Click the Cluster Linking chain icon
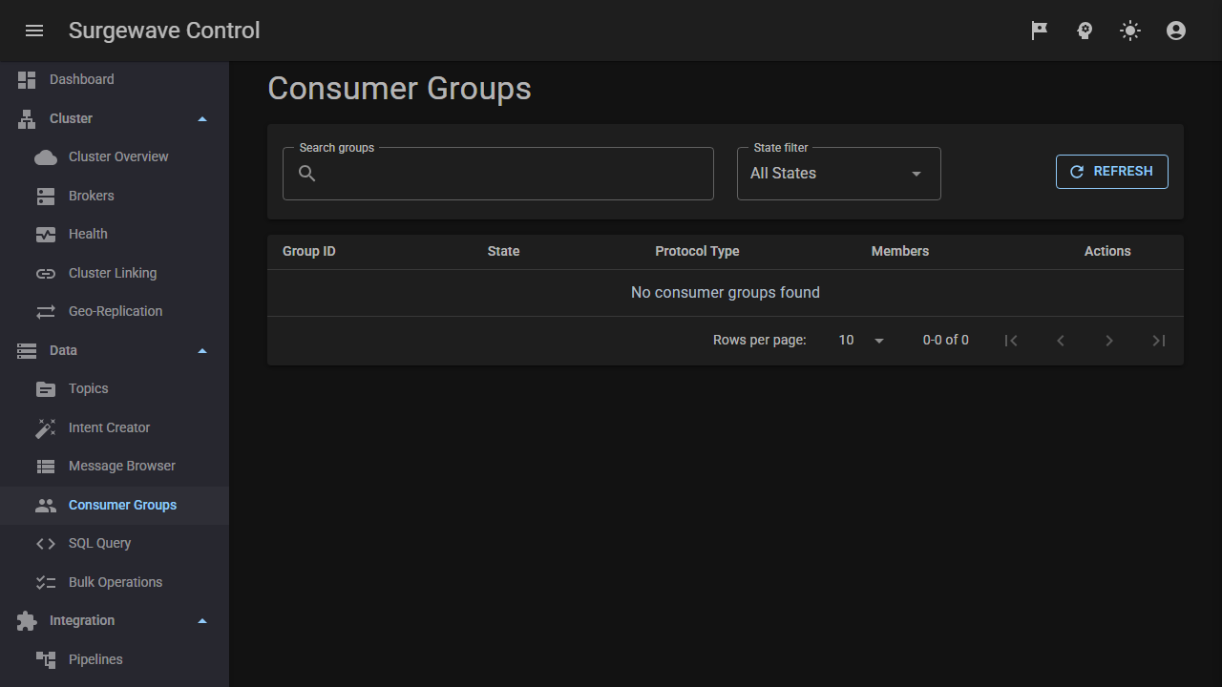 46,274
